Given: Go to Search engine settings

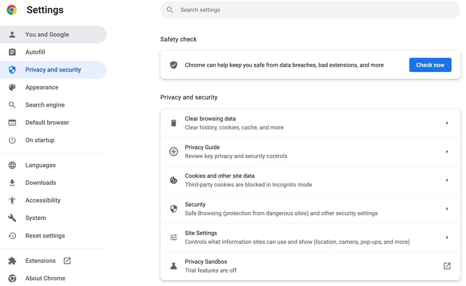Looking at the screenshot, I should (45, 105).
